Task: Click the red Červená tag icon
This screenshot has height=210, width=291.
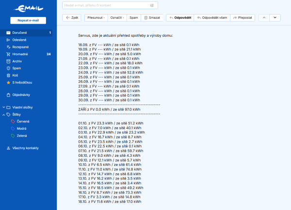Action: point(13,121)
